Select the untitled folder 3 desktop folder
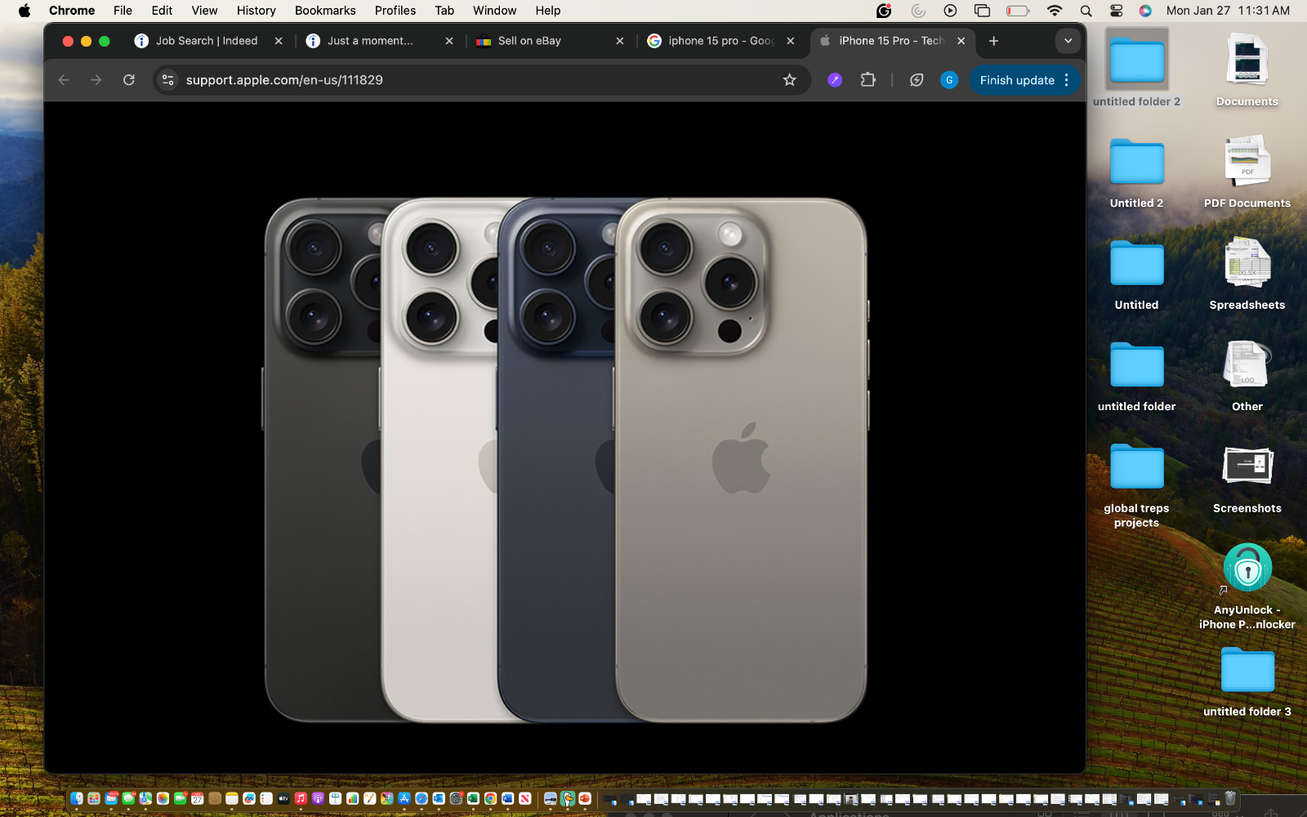Image resolution: width=1307 pixels, height=817 pixels. coord(1247,681)
